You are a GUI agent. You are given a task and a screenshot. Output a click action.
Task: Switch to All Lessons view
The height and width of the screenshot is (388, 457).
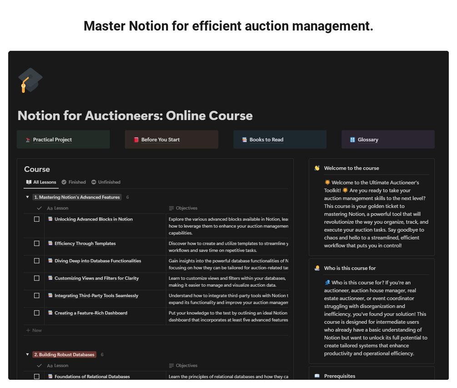pos(41,182)
